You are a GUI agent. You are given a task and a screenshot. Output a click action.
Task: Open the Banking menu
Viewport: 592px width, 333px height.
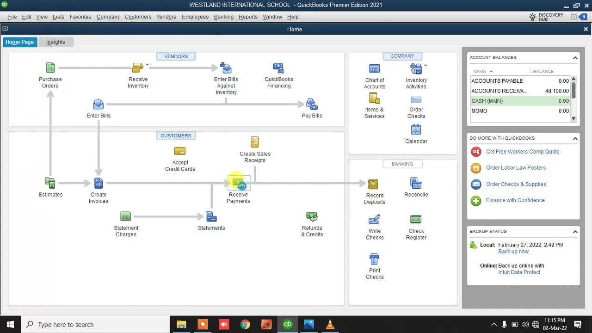(223, 17)
